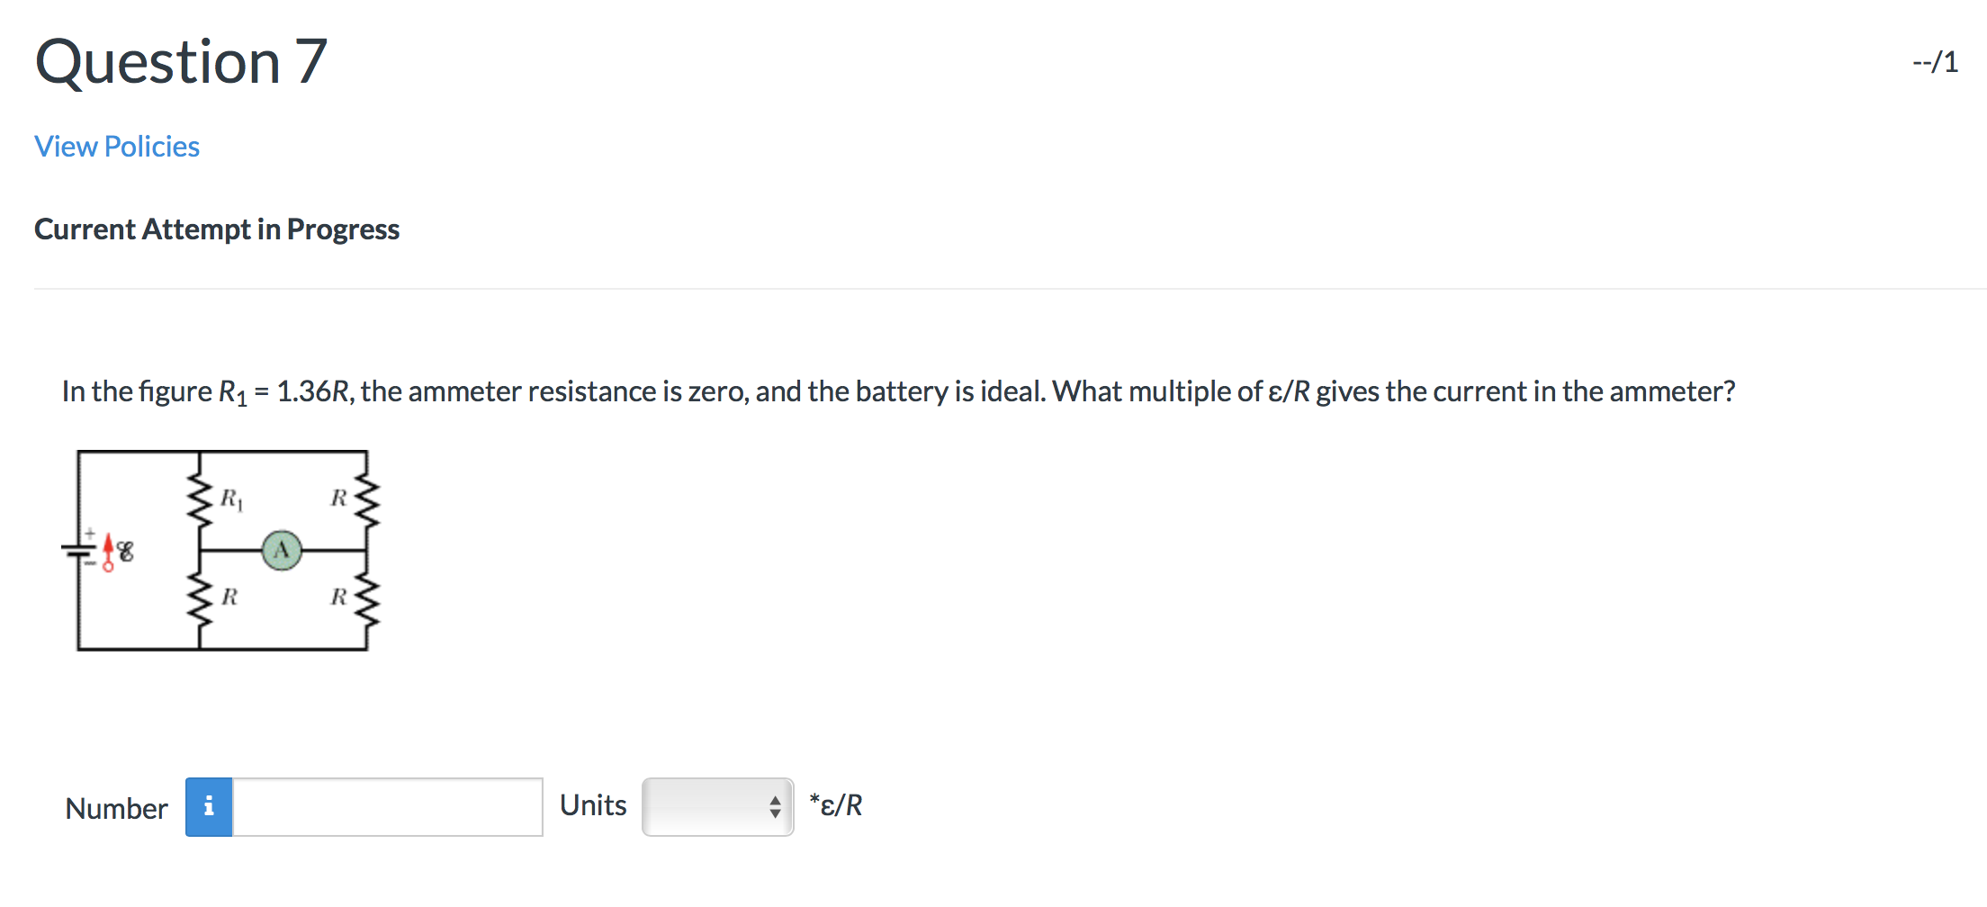This screenshot has width=1987, height=907.
Task: Open the View Policies link
Action: (x=115, y=146)
